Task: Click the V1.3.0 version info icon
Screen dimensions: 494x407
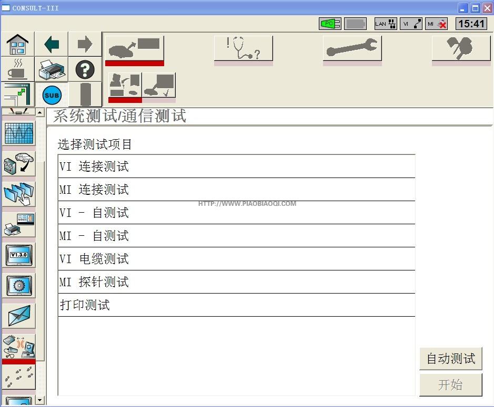Action: pyautogui.click(x=19, y=255)
